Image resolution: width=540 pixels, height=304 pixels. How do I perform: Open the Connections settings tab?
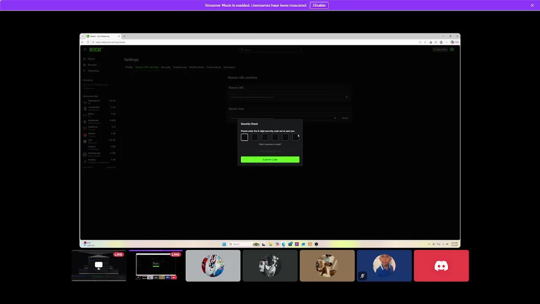click(214, 67)
